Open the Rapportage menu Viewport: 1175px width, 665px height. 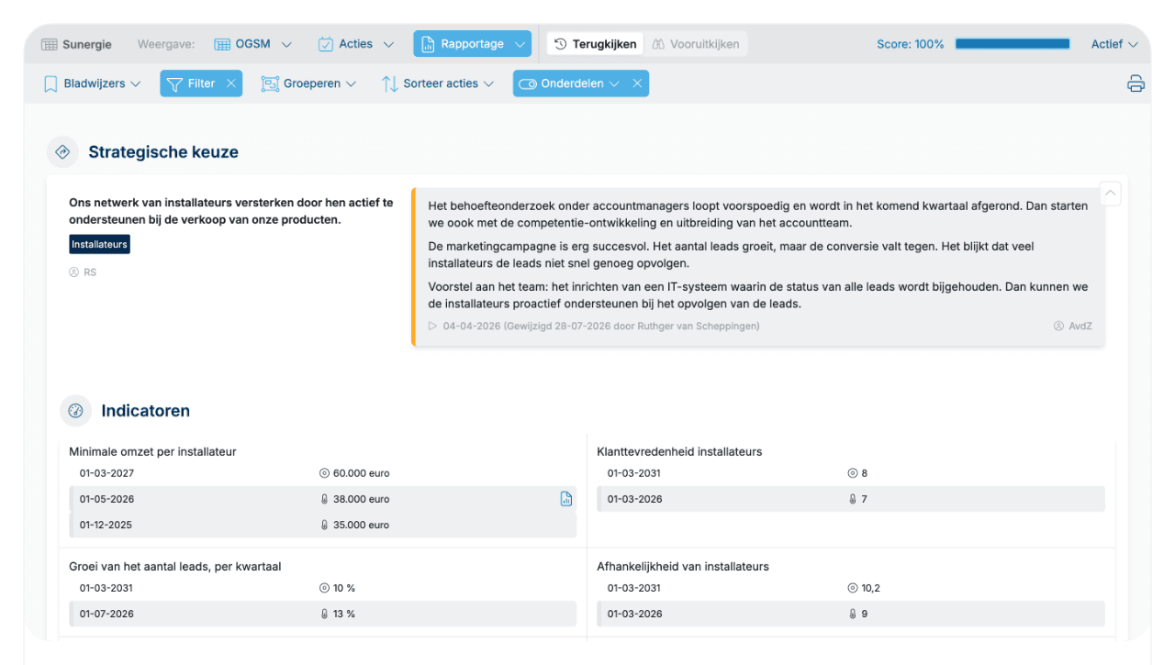[472, 44]
